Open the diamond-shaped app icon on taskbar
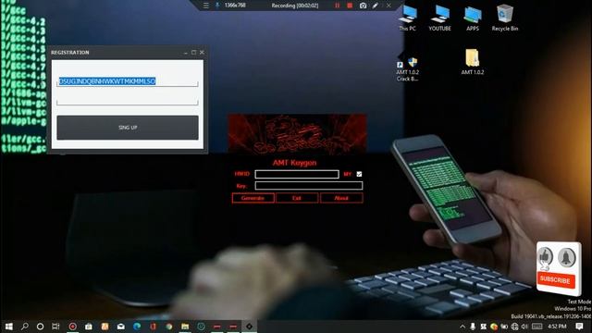The height and width of the screenshot is (333, 592). pyautogui.click(x=249, y=327)
